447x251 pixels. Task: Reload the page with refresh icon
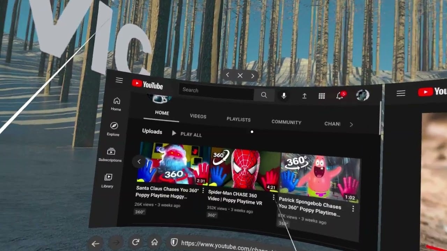136,242
